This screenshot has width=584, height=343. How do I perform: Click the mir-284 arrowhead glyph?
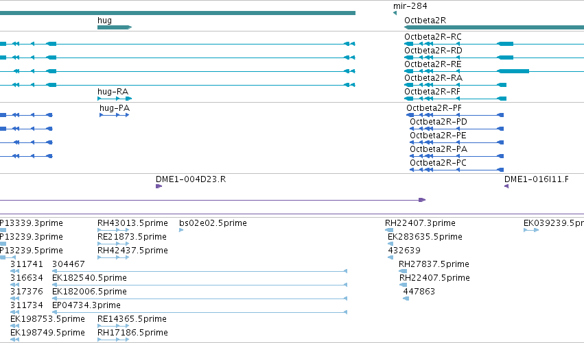(395, 14)
